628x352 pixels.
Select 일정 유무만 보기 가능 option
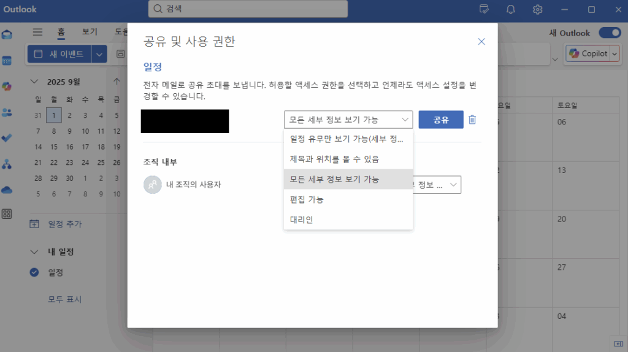pos(348,139)
